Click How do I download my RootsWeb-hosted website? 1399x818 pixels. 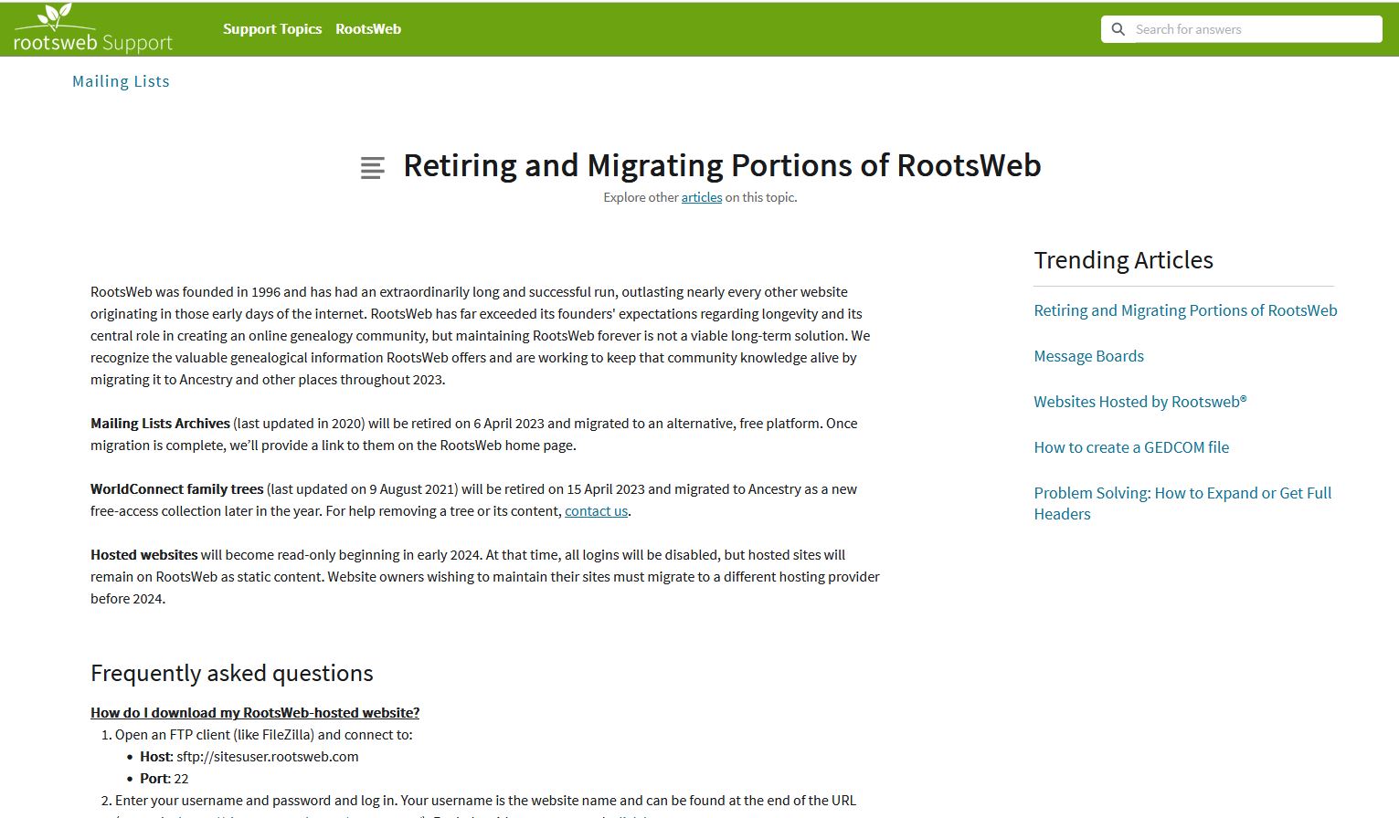click(x=255, y=713)
